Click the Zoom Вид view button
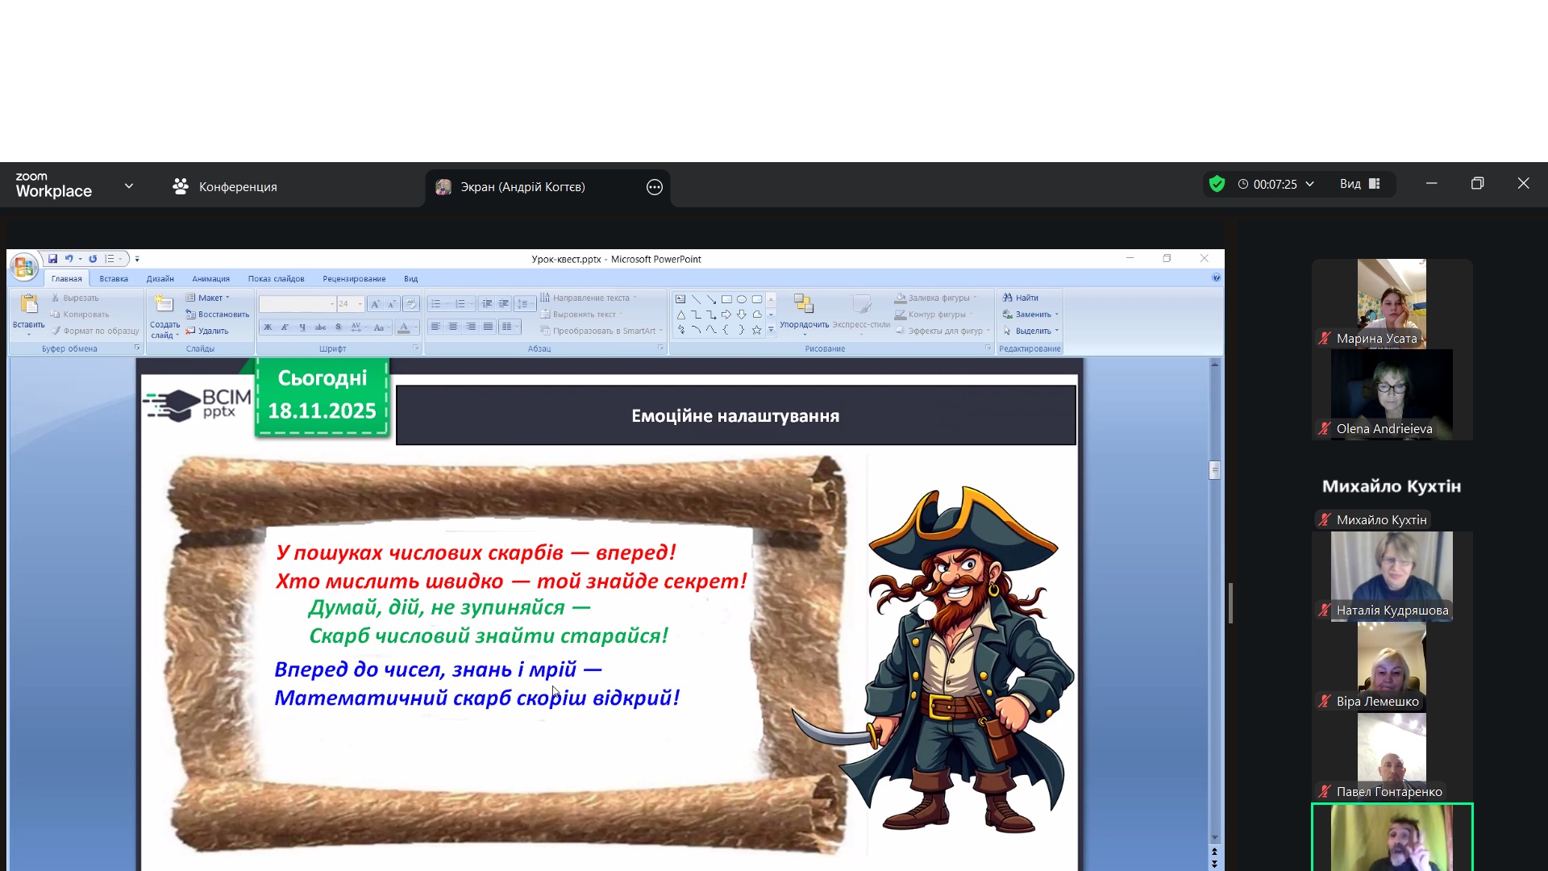Viewport: 1548px width, 871px height. (x=1359, y=184)
